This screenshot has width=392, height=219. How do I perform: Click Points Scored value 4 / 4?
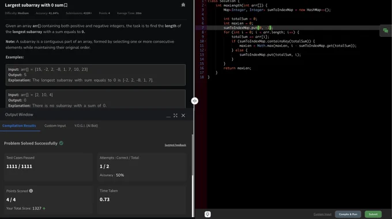tap(11, 200)
